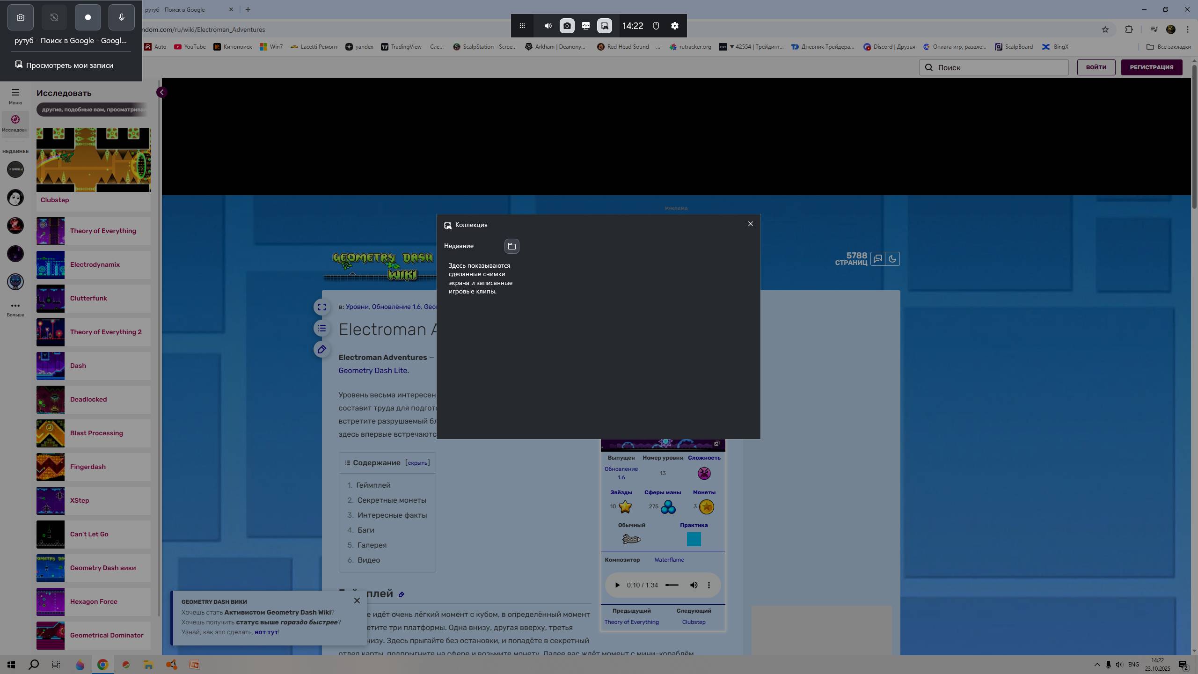Screen dimensions: 1198x674
Task: Open captures folder in Collection widget
Action: [511, 246]
